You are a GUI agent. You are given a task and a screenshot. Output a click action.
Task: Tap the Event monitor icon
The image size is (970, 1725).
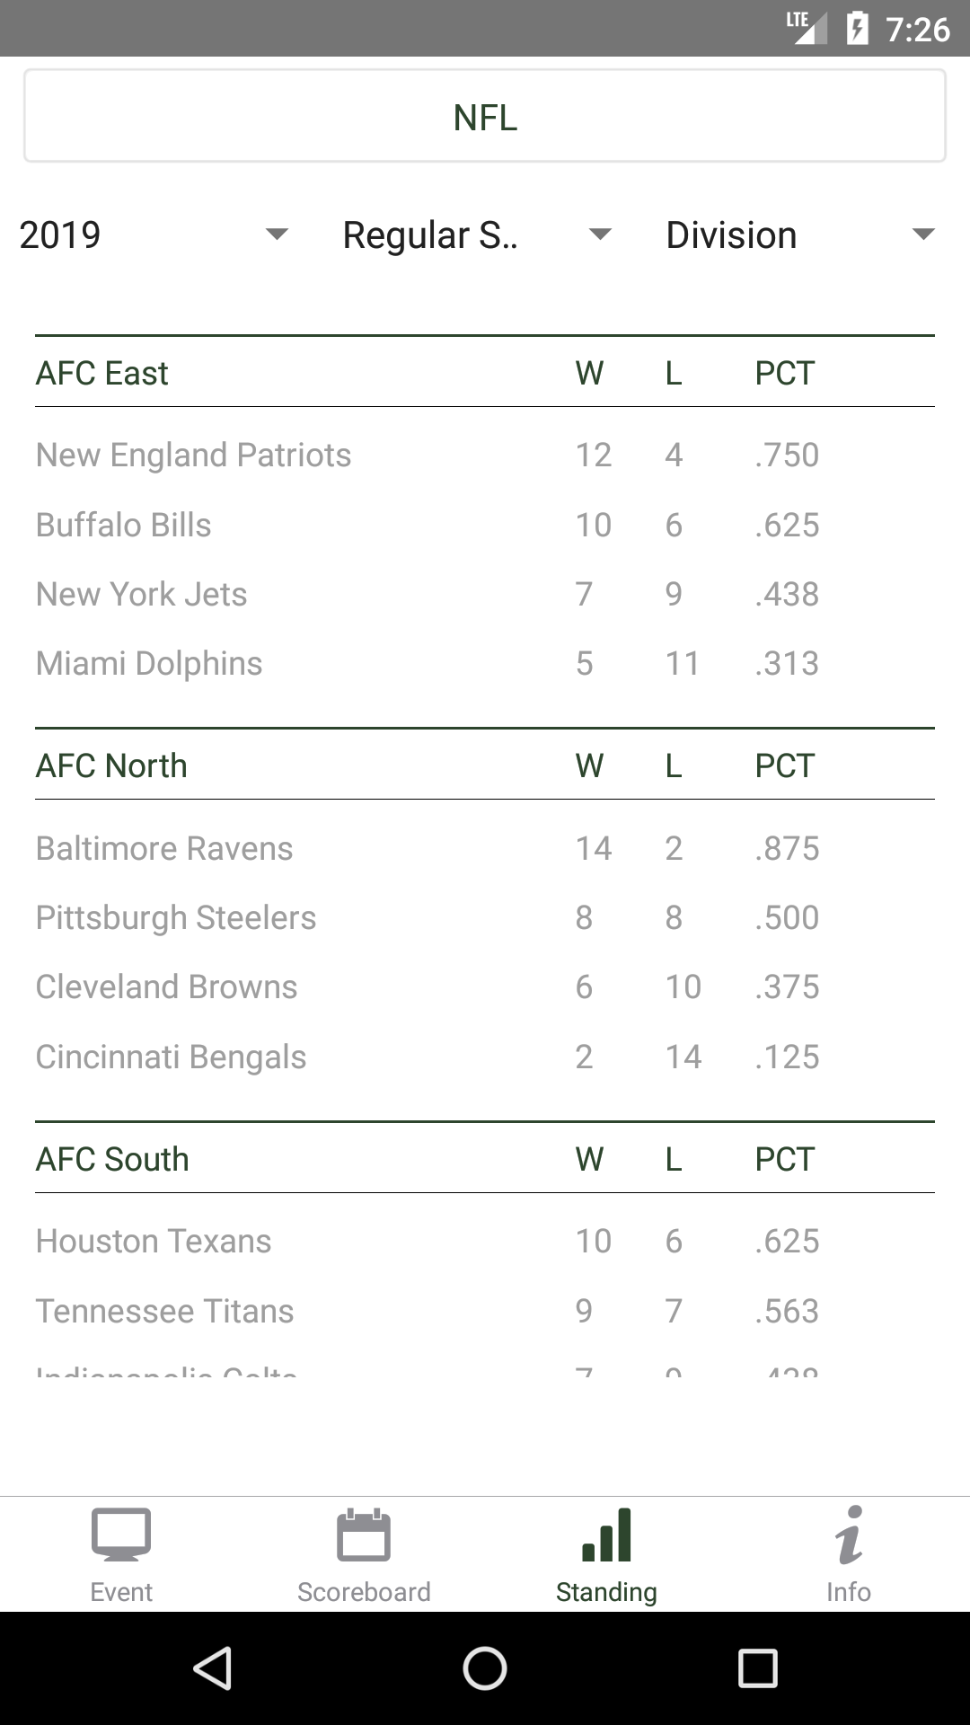121,1536
